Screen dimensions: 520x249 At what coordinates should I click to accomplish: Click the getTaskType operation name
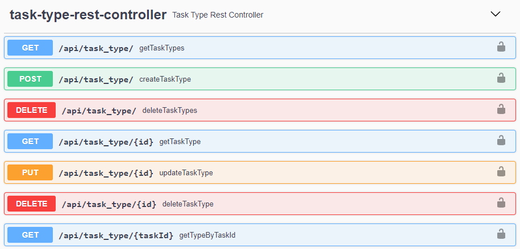tap(180, 142)
